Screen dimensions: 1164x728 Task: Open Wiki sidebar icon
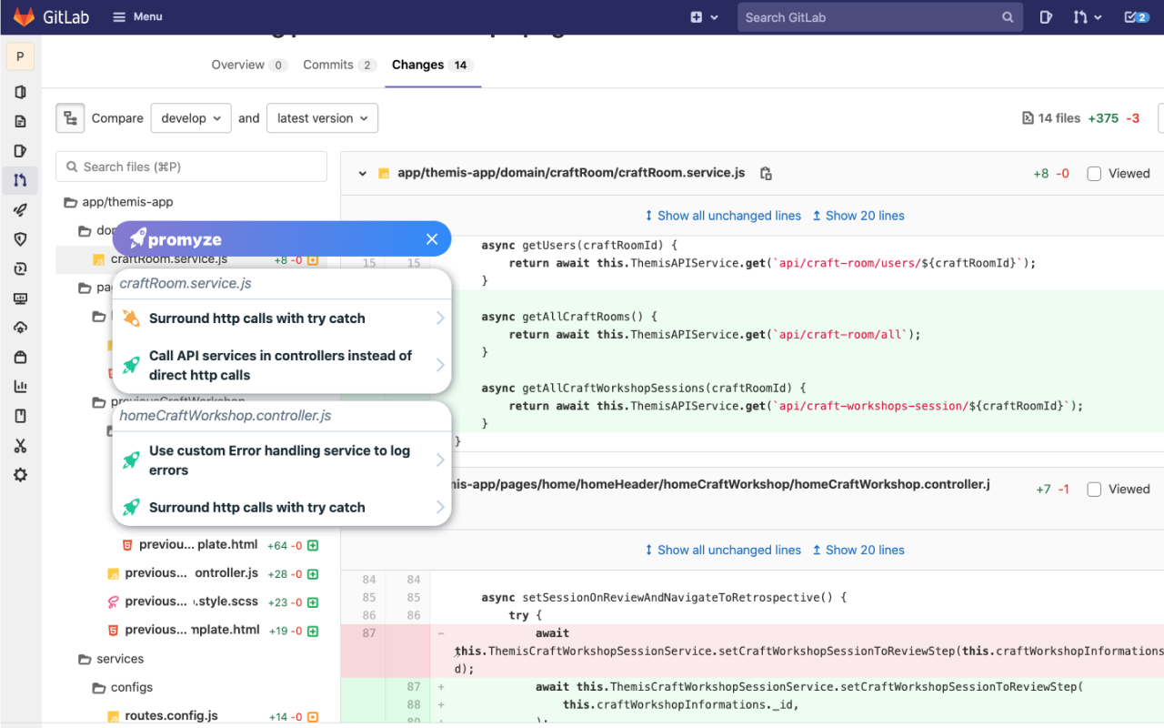point(20,416)
